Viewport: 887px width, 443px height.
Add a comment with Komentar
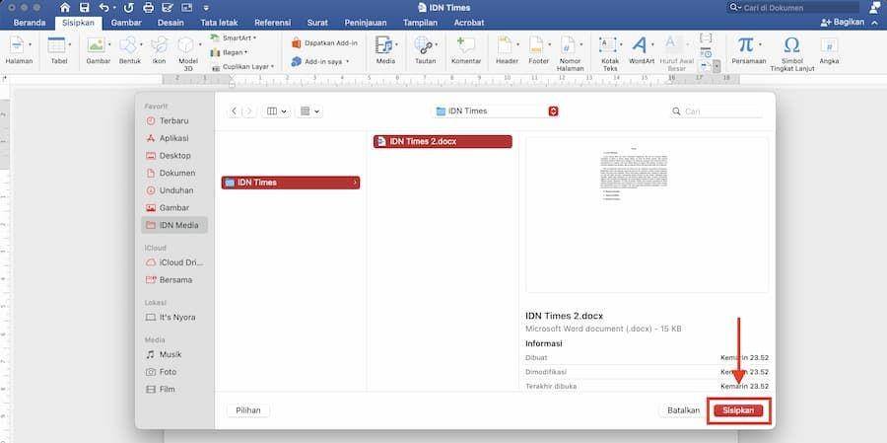(466, 50)
